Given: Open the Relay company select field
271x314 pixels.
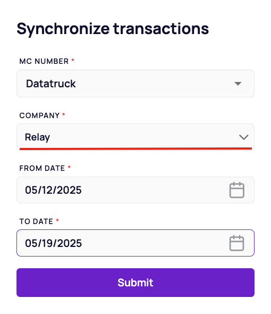Looking at the screenshot, I should click(x=135, y=137).
